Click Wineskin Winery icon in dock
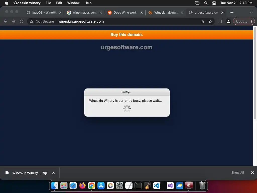The image size is (257, 193). pyautogui.click(x=189, y=186)
